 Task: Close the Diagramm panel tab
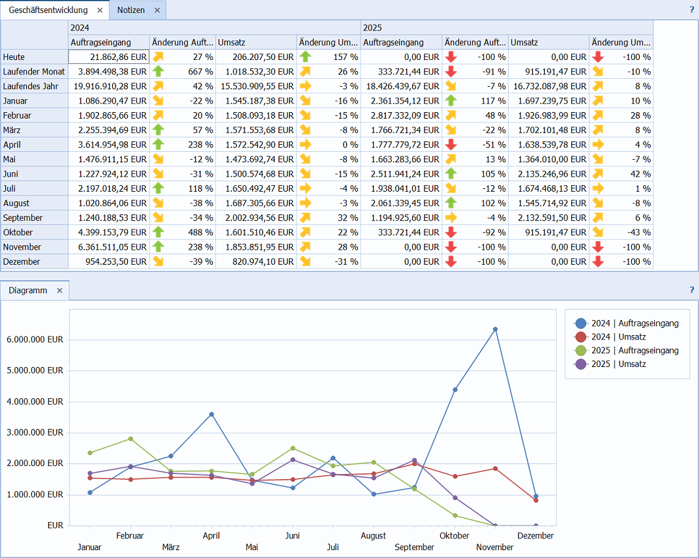[59, 291]
